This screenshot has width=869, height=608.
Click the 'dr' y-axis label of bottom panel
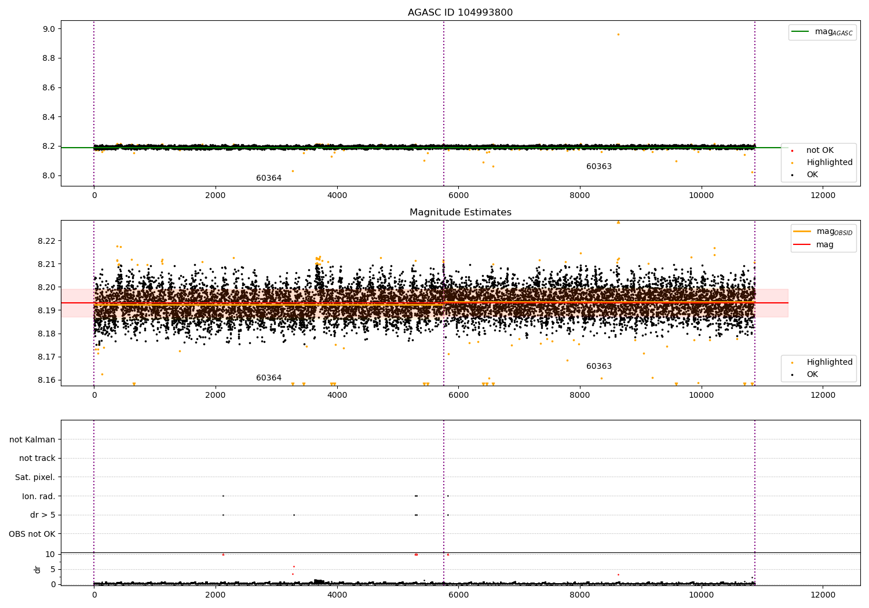(x=38, y=569)
